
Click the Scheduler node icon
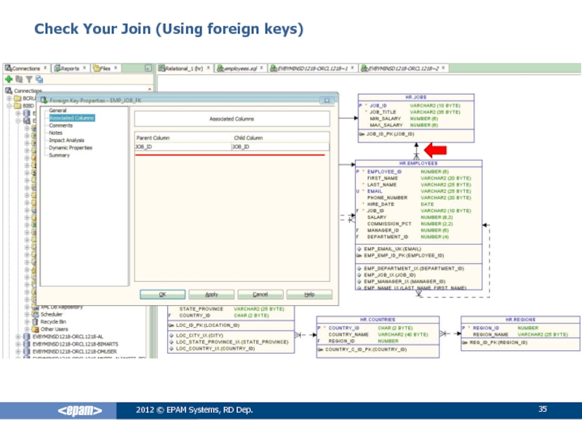pyautogui.click(x=35, y=314)
